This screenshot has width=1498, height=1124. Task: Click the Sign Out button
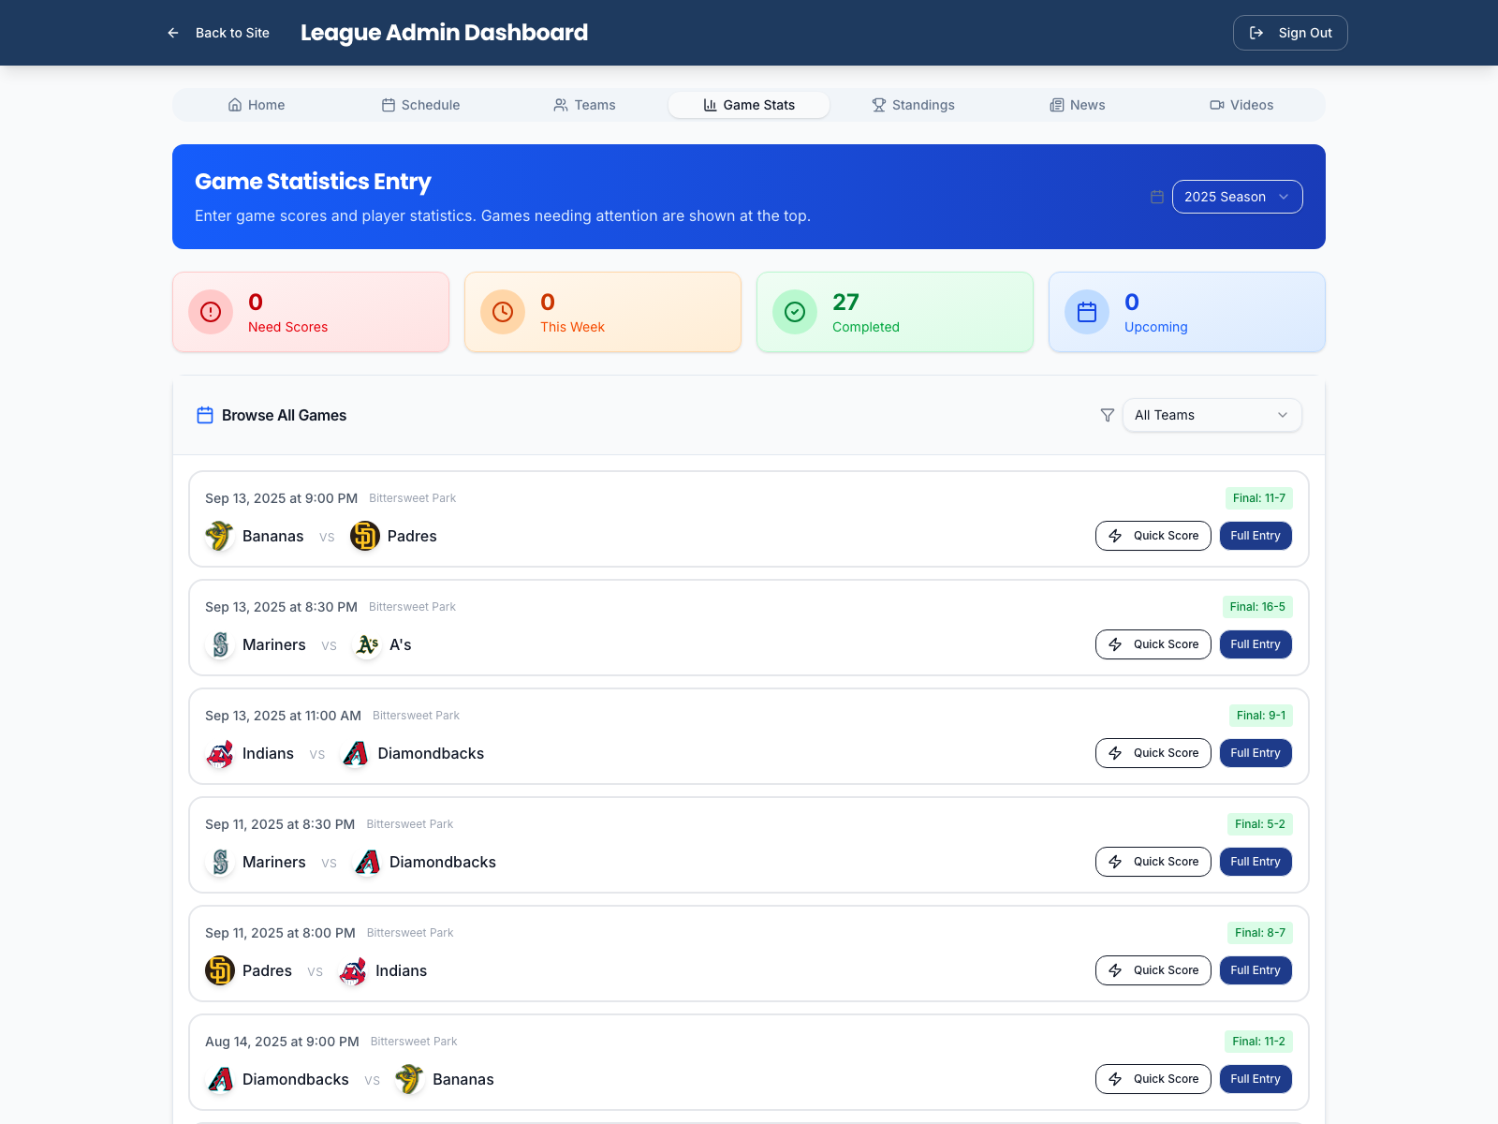click(x=1290, y=33)
